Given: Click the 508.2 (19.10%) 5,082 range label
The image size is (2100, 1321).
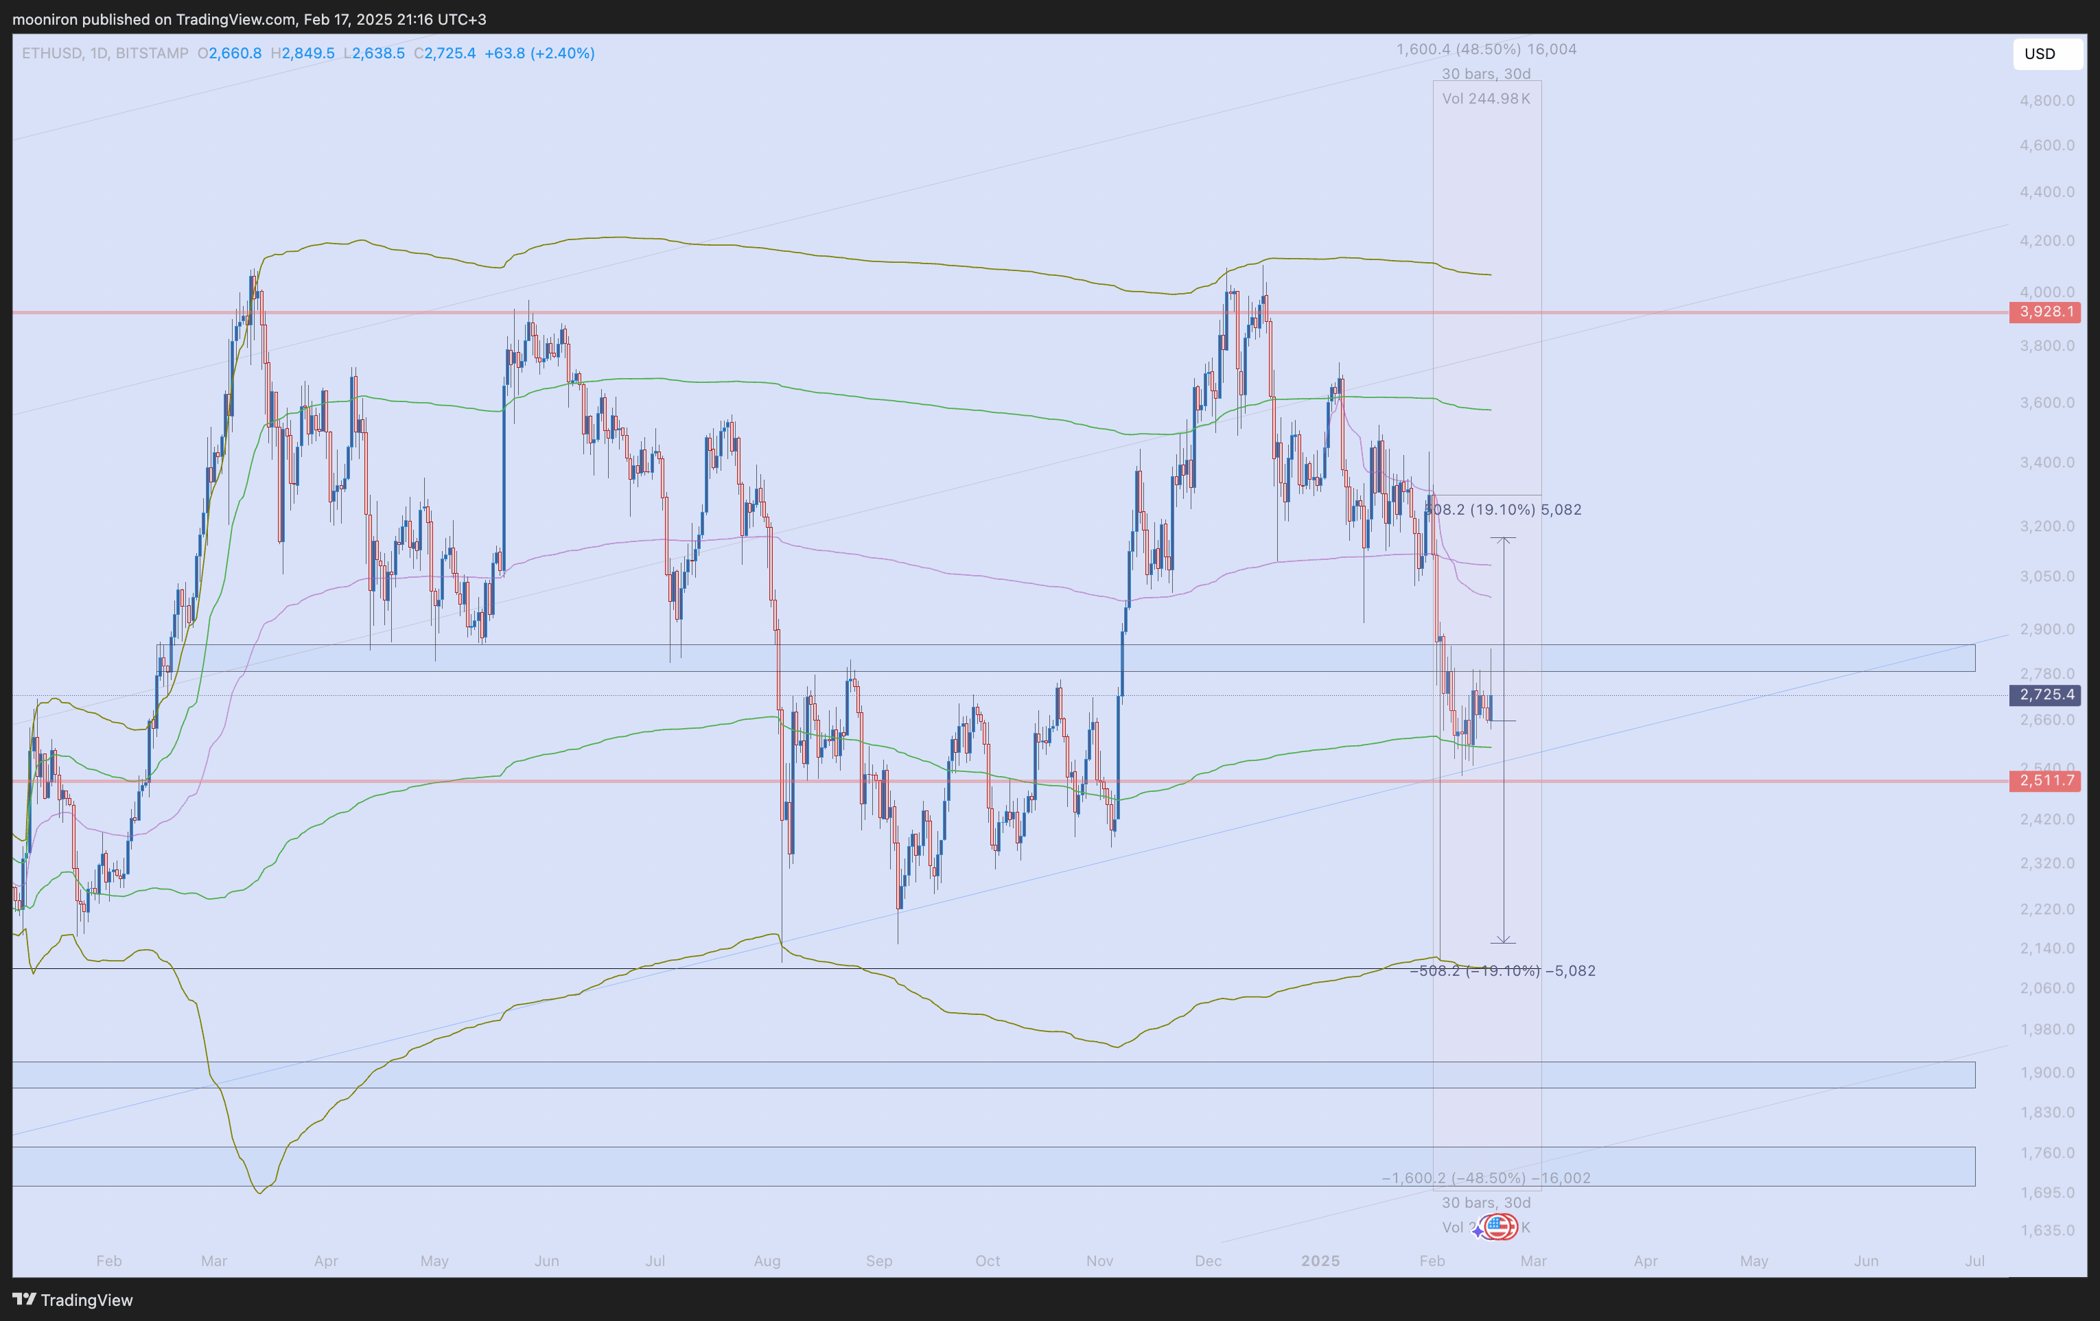Looking at the screenshot, I should pos(1503,509).
